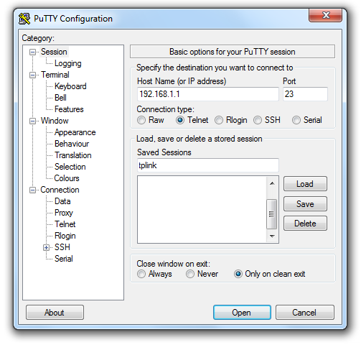
Task: Open the Features settings category
Action: pos(69,109)
